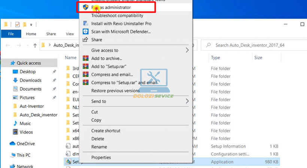Unpin Desktop using its pin icon
This screenshot has height=168, width=307.
pyautogui.click(x=54, y=72)
